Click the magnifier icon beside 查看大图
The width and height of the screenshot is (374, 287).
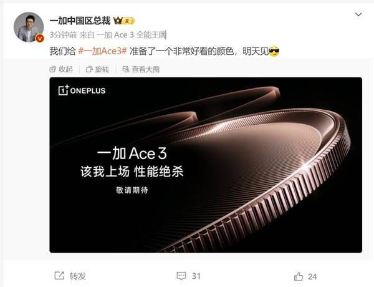click(125, 69)
